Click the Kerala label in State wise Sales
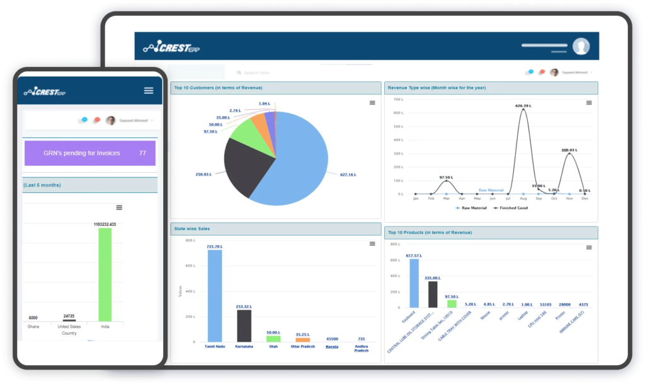This screenshot has height=384, width=645. click(331, 347)
